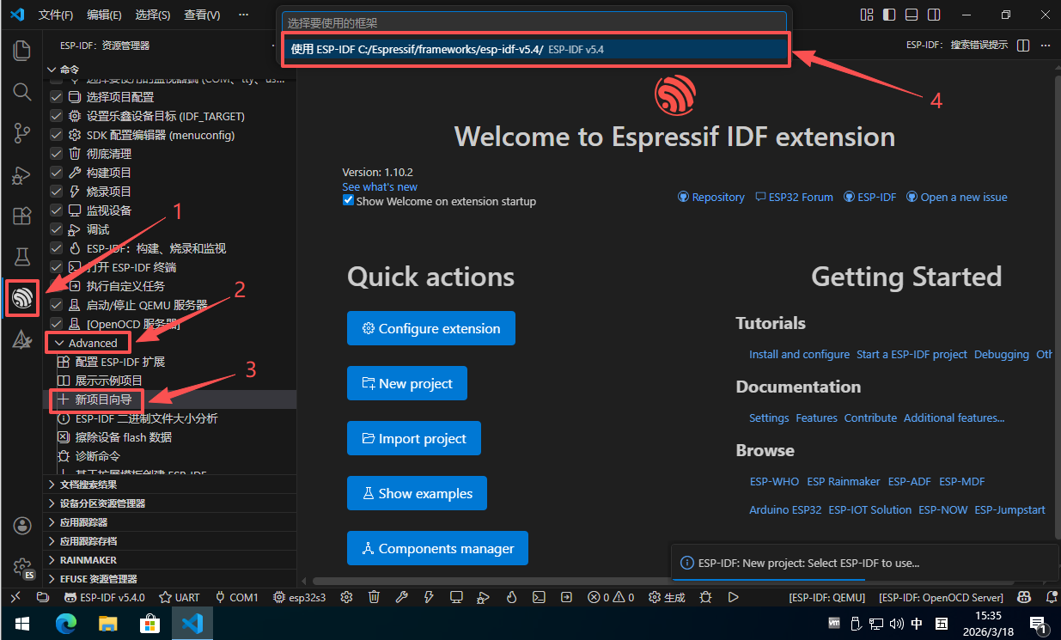The image size is (1061, 640).
Task: Toggle checkbox for 调试
Action: pos(57,229)
